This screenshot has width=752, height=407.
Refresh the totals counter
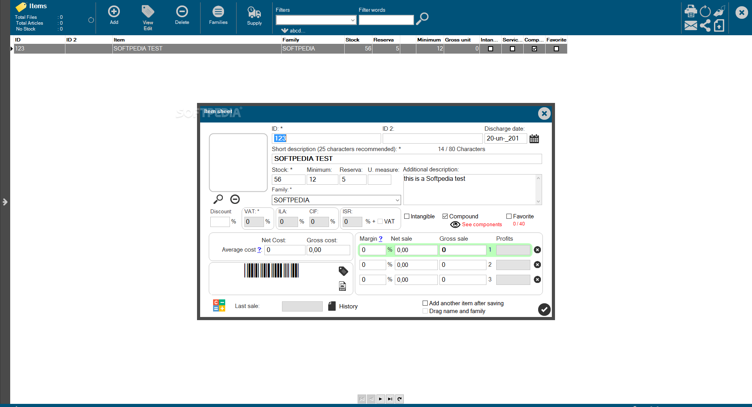tap(91, 20)
